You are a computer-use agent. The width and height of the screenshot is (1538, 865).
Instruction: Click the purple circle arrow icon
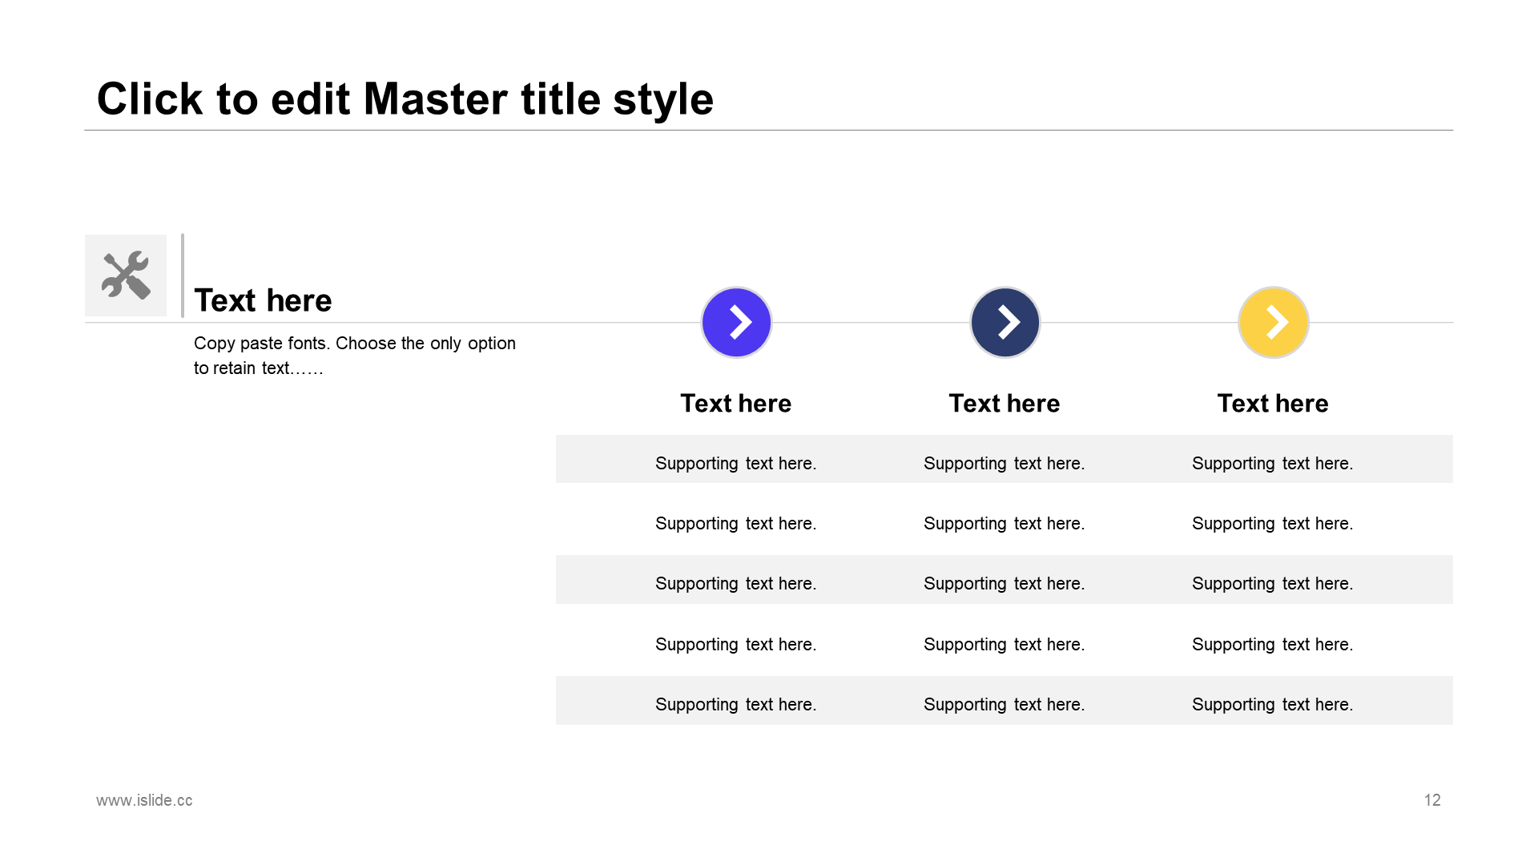pos(736,323)
